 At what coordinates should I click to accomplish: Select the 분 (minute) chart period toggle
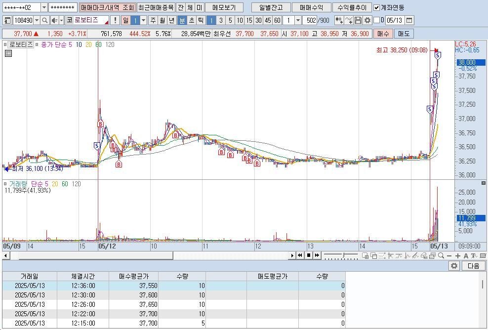(x=182, y=20)
